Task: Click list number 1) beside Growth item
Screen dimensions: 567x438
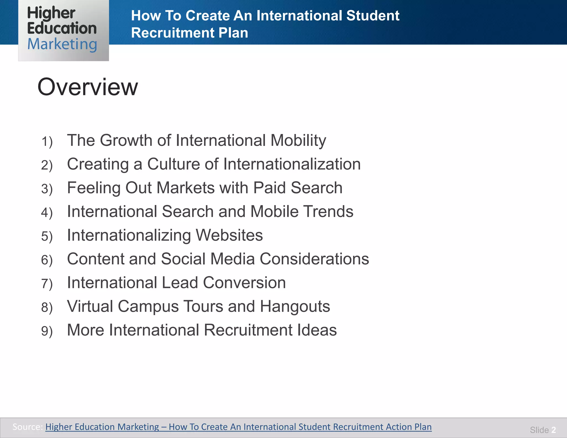Action: (47, 141)
